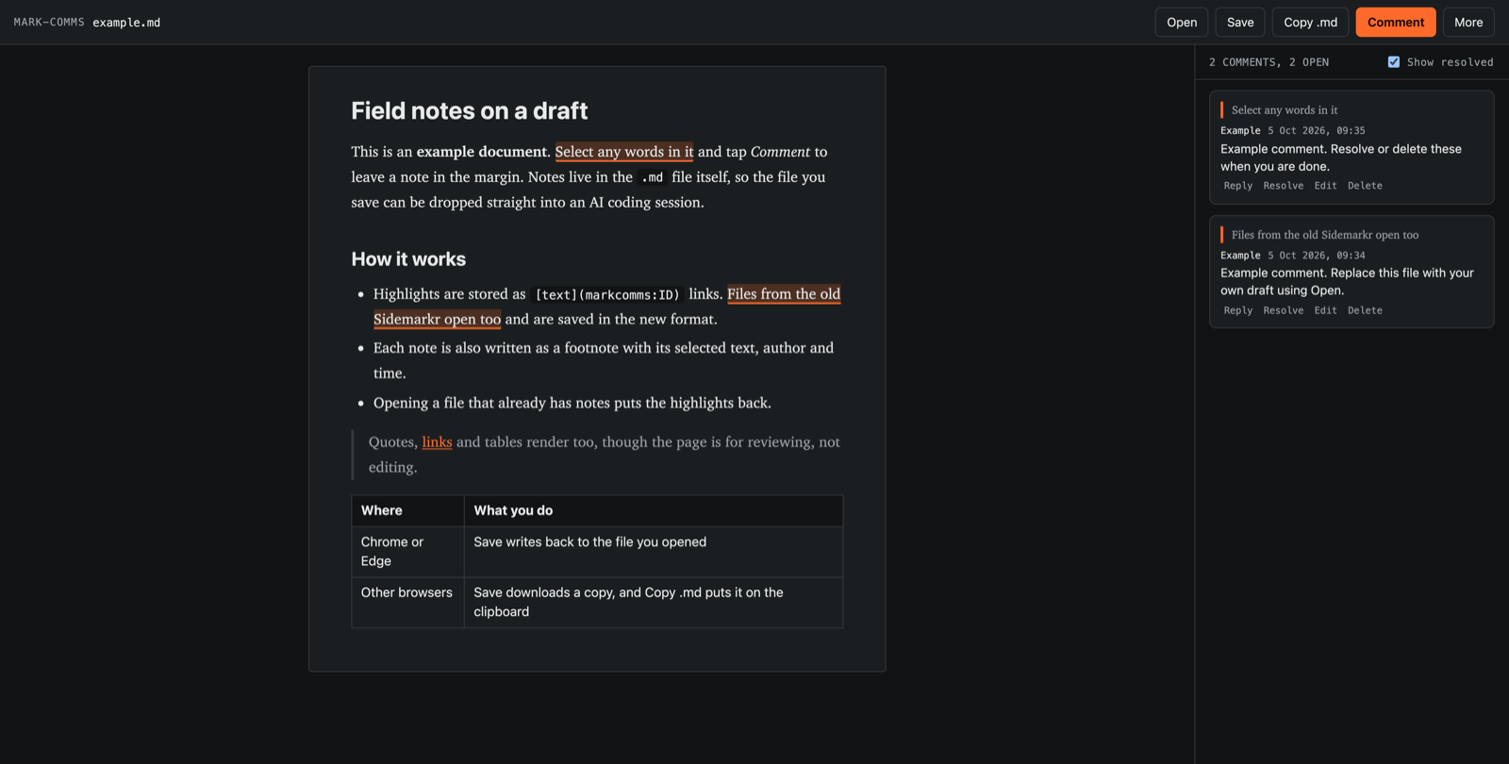
Task: Click the 'Save writes back to the file you opened' cell
Action: tap(654, 552)
